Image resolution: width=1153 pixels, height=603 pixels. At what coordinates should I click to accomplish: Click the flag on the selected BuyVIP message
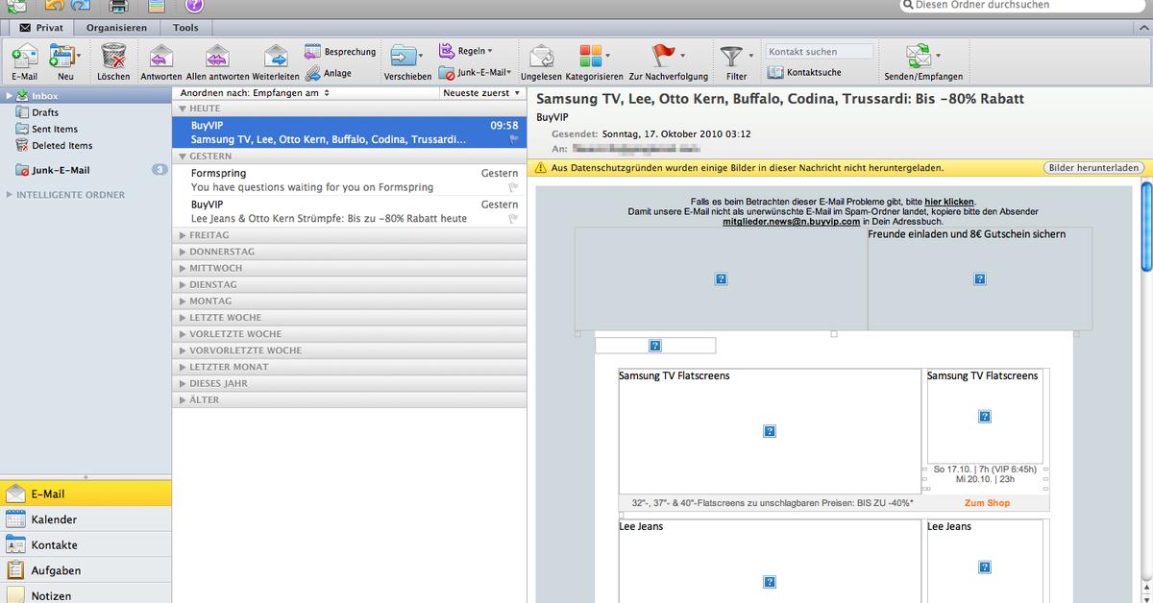(514, 139)
